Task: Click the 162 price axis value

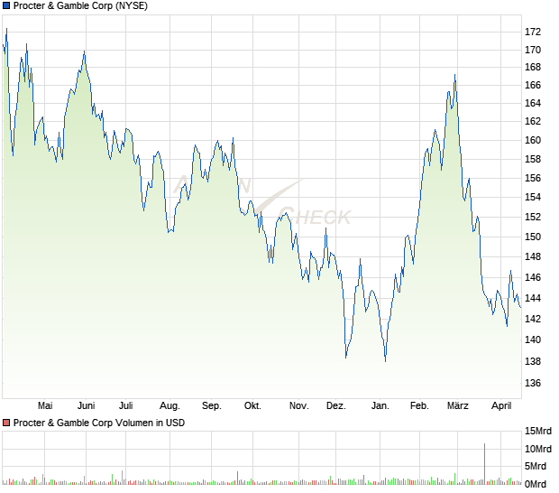Action: [533, 121]
